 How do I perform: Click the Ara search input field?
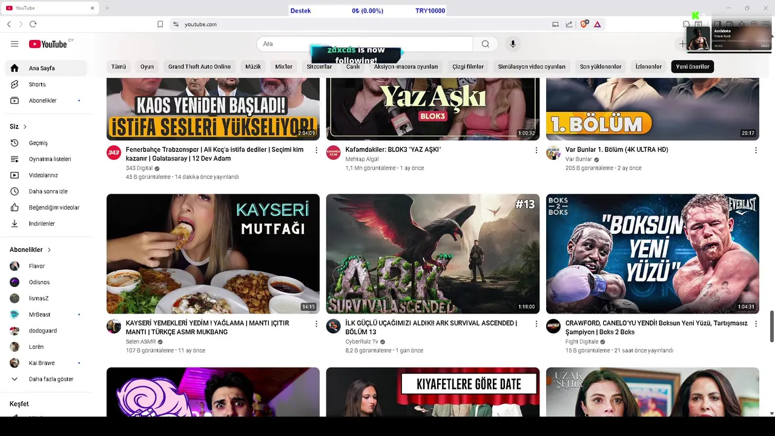coord(364,44)
